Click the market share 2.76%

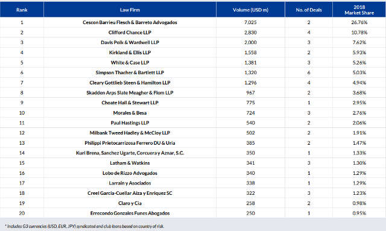pyautogui.click(x=359, y=113)
